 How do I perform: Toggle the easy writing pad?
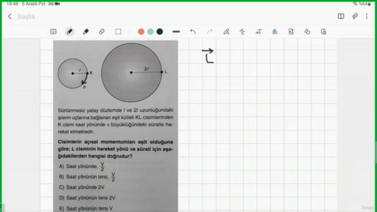[291, 31]
